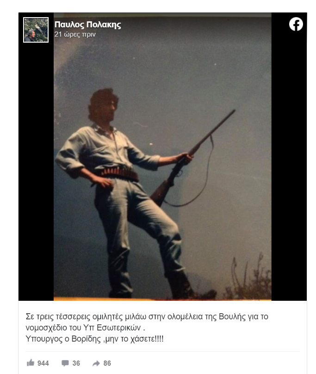
Task: Click the shotgun in the photo
Action: click(x=192, y=158)
